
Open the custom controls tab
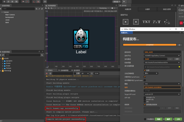coord(167,9)
